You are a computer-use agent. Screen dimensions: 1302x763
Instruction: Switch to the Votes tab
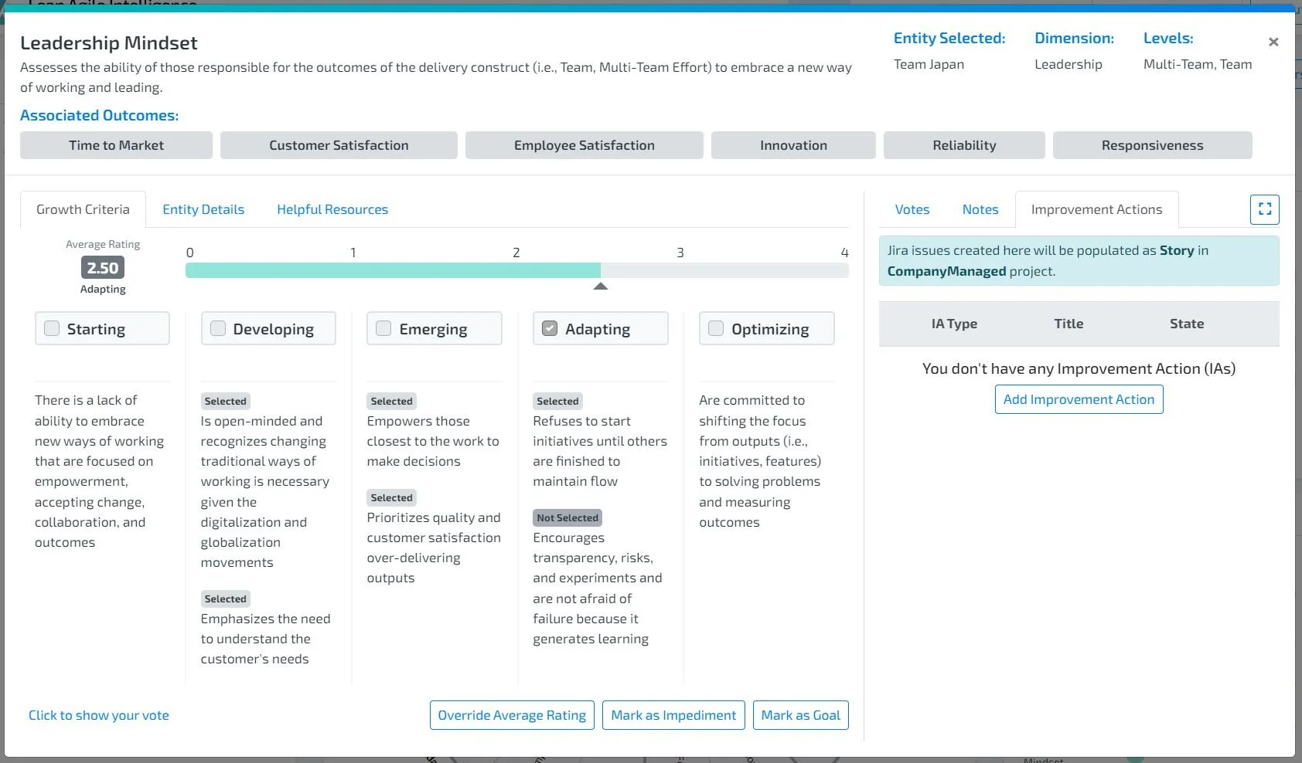tap(912, 209)
